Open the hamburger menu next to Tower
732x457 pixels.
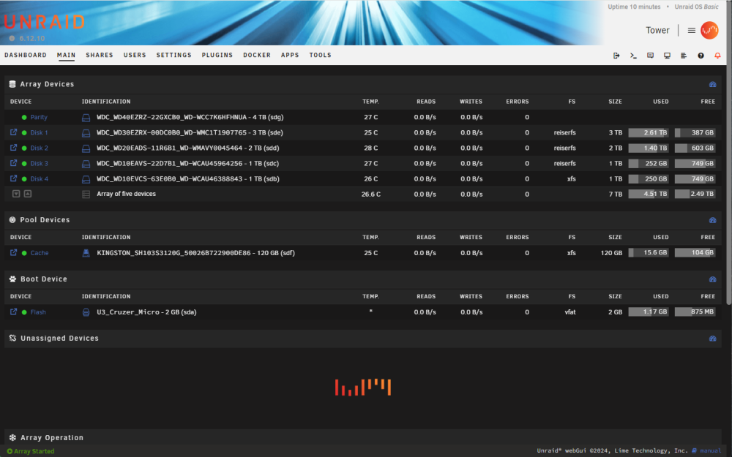tap(692, 30)
